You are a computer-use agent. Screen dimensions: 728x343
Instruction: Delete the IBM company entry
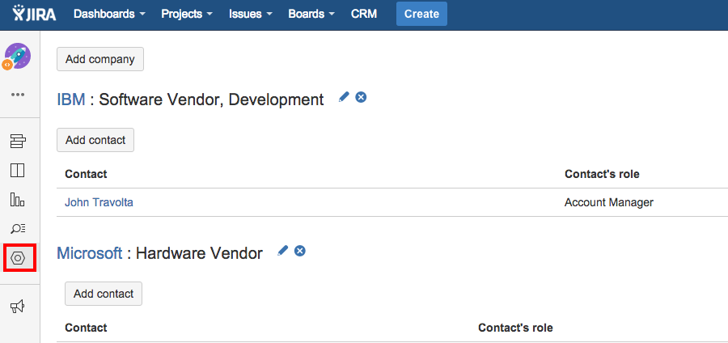coord(361,97)
